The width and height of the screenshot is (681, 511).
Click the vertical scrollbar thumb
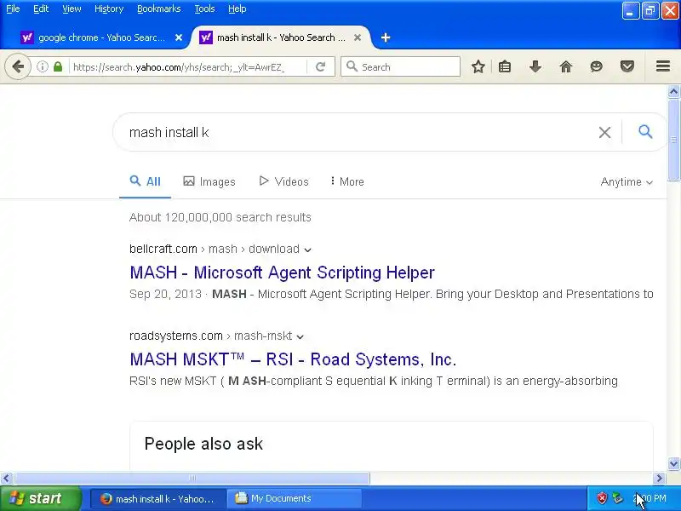(673, 140)
